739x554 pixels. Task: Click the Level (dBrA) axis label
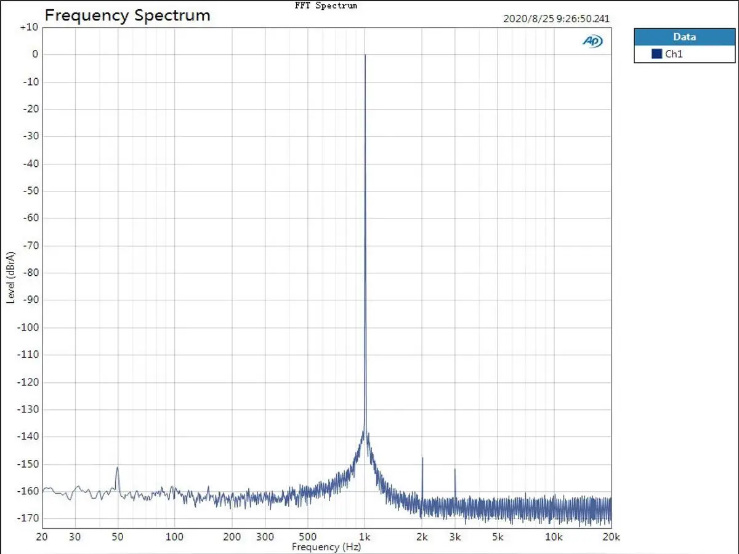[x=10, y=277]
